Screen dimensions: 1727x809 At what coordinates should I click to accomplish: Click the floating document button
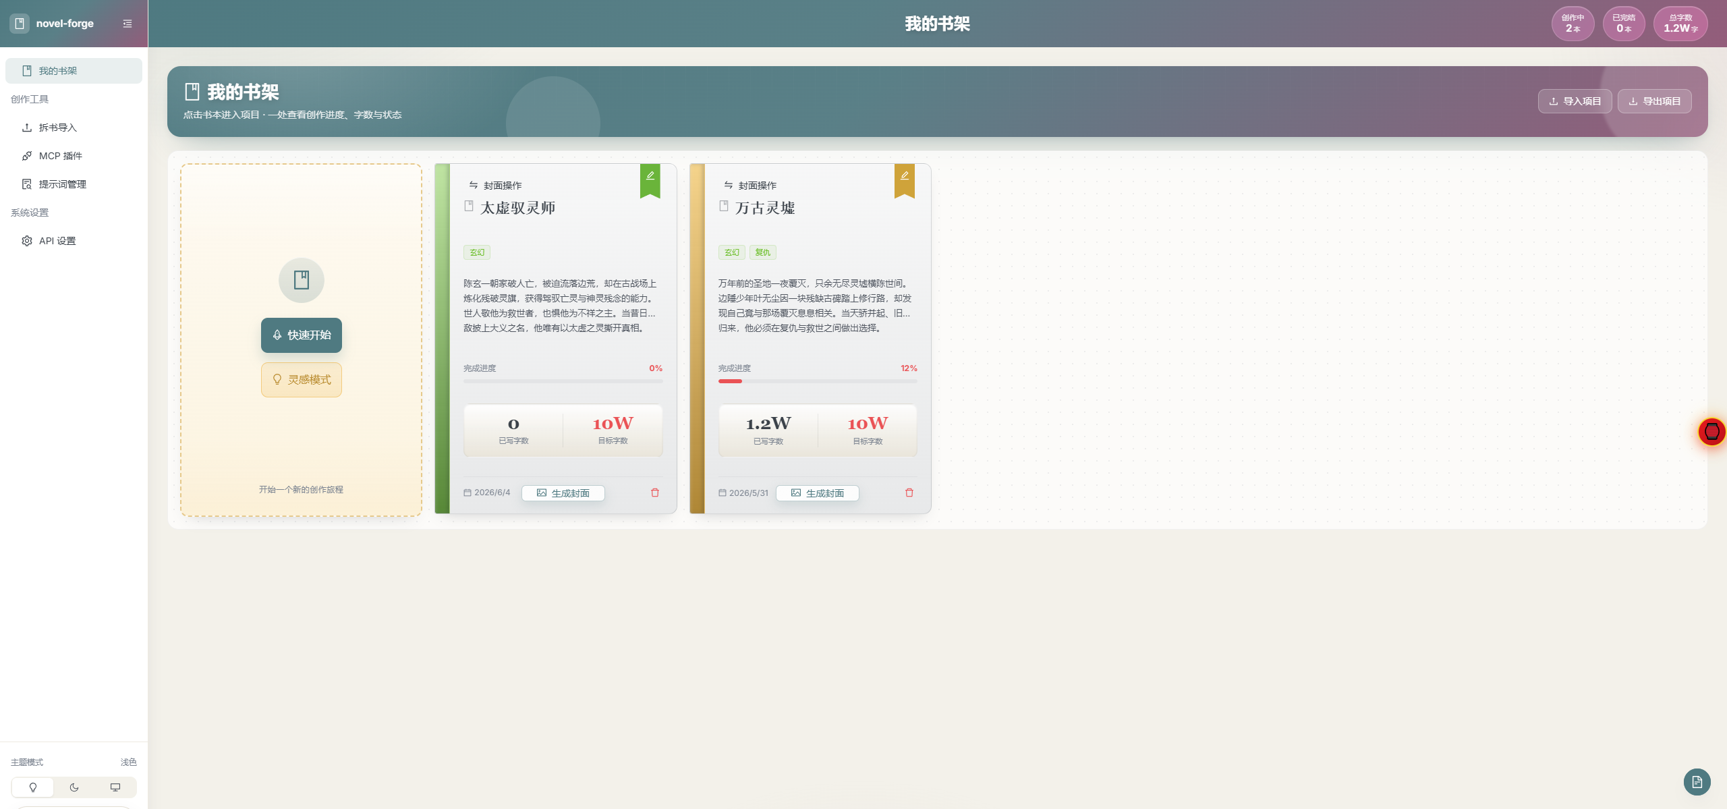[1697, 782]
